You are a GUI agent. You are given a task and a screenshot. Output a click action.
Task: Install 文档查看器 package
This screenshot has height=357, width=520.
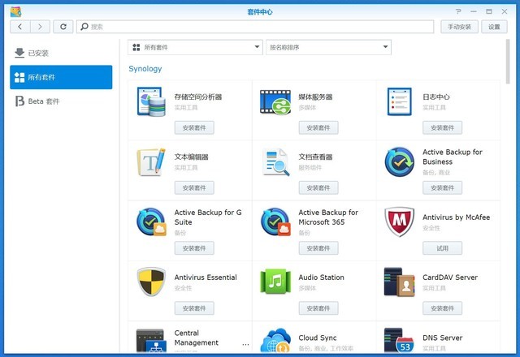(x=318, y=187)
